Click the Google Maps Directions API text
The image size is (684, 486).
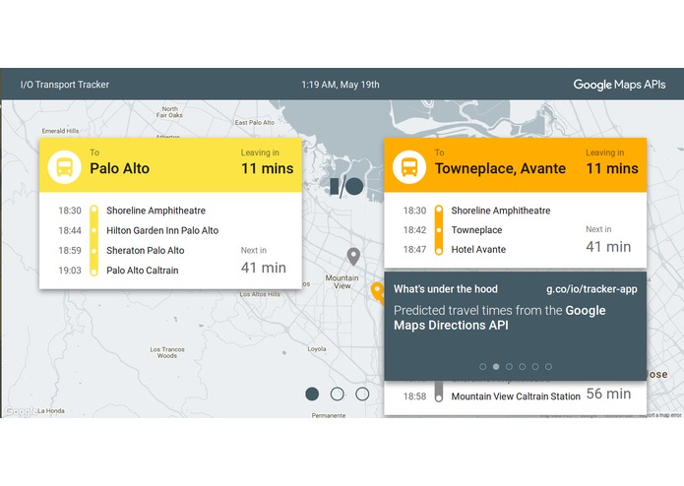coord(500,318)
